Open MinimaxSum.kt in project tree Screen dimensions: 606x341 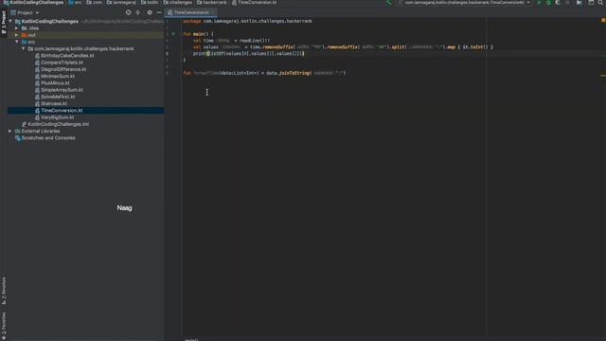pyautogui.click(x=58, y=76)
